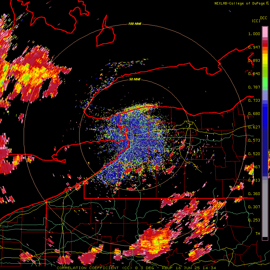Click the 0.253 value on color scale
The height and width of the screenshot is (270, 270).
[x=254, y=220]
